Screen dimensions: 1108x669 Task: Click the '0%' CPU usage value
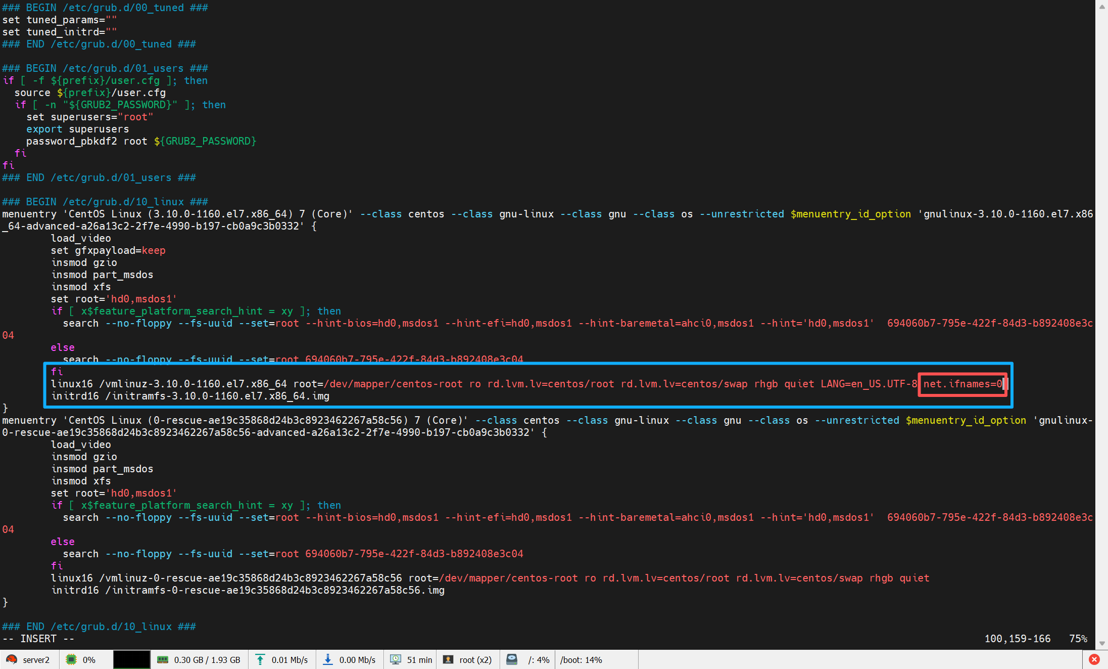[x=89, y=660]
